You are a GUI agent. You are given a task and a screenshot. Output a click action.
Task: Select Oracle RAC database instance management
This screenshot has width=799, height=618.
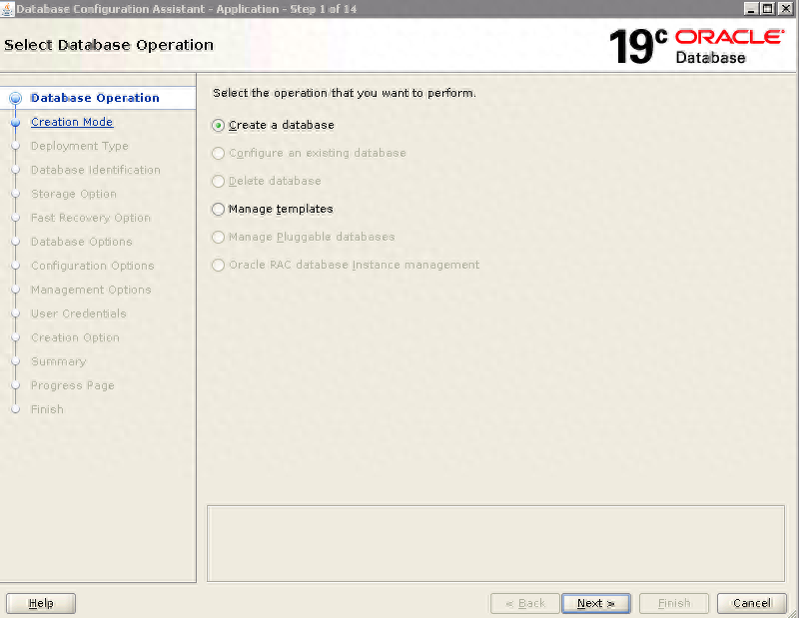(x=219, y=266)
